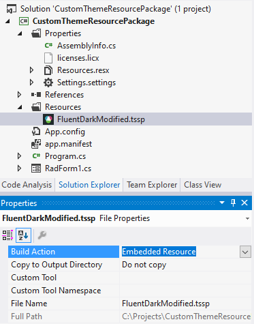Image resolution: width=254 pixels, height=324 pixels.
Task: Click the C# file icon beside AssemblyInfo.cs
Action: (48, 46)
